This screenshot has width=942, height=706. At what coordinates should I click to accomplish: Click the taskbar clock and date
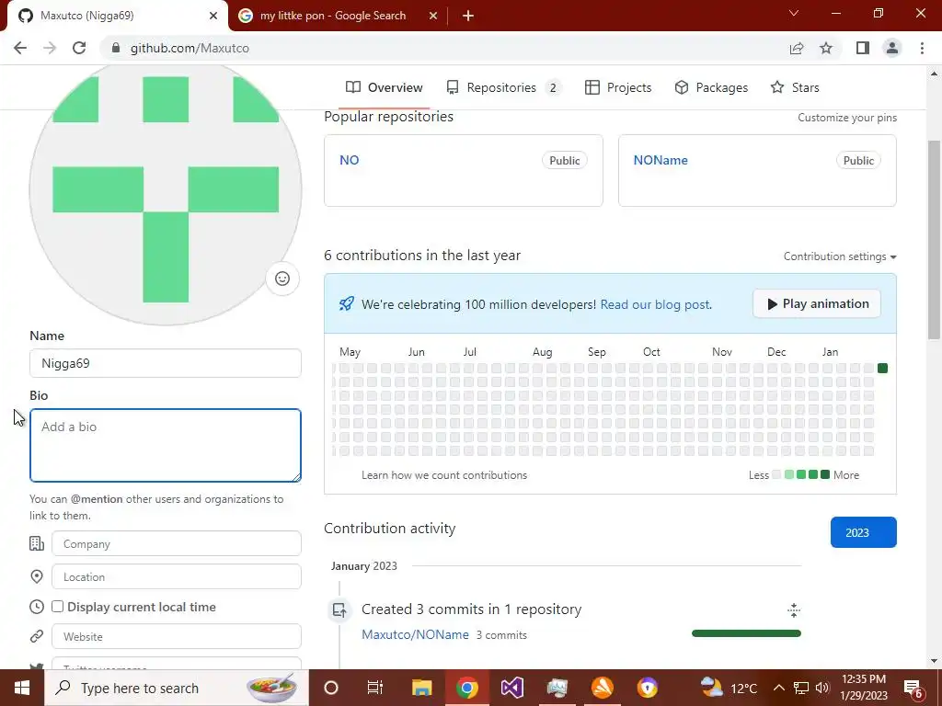863,688
